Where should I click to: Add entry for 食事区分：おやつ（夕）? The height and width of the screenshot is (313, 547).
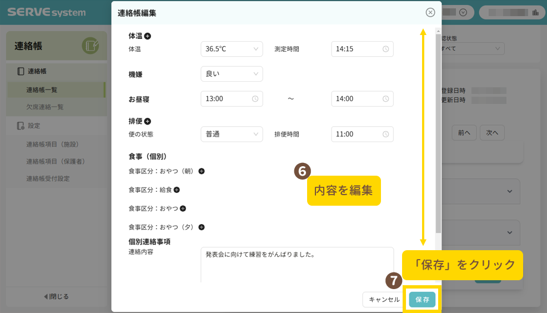coord(202,227)
